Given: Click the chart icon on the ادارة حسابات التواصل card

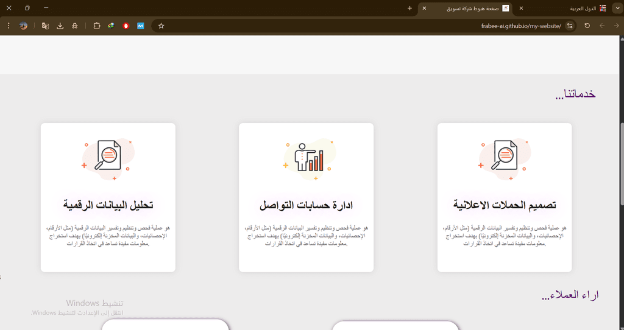Looking at the screenshot, I should pyautogui.click(x=309, y=159).
